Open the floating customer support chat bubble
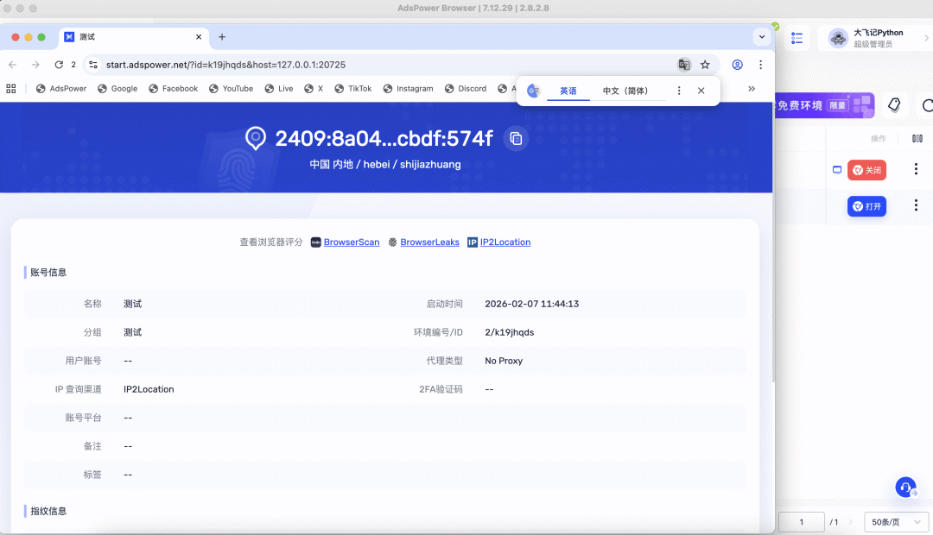The height and width of the screenshot is (535, 933). 905,487
